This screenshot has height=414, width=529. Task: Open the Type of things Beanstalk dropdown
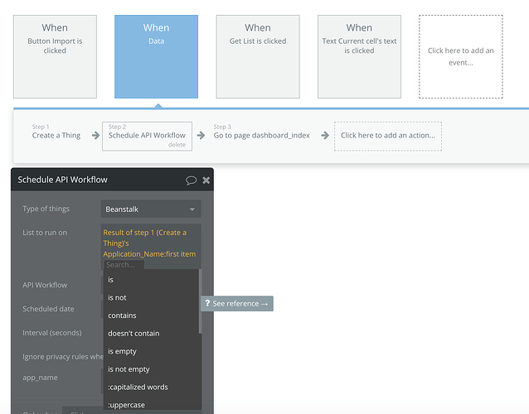click(x=151, y=209)
